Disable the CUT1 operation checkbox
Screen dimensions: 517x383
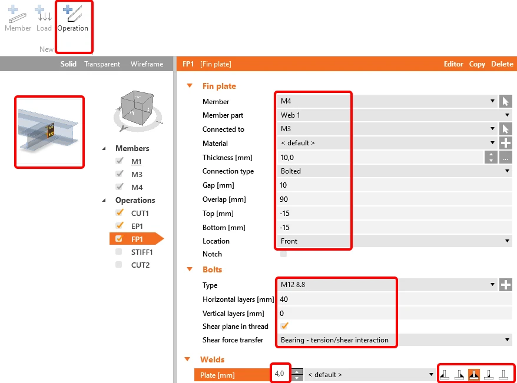point(120,213)
